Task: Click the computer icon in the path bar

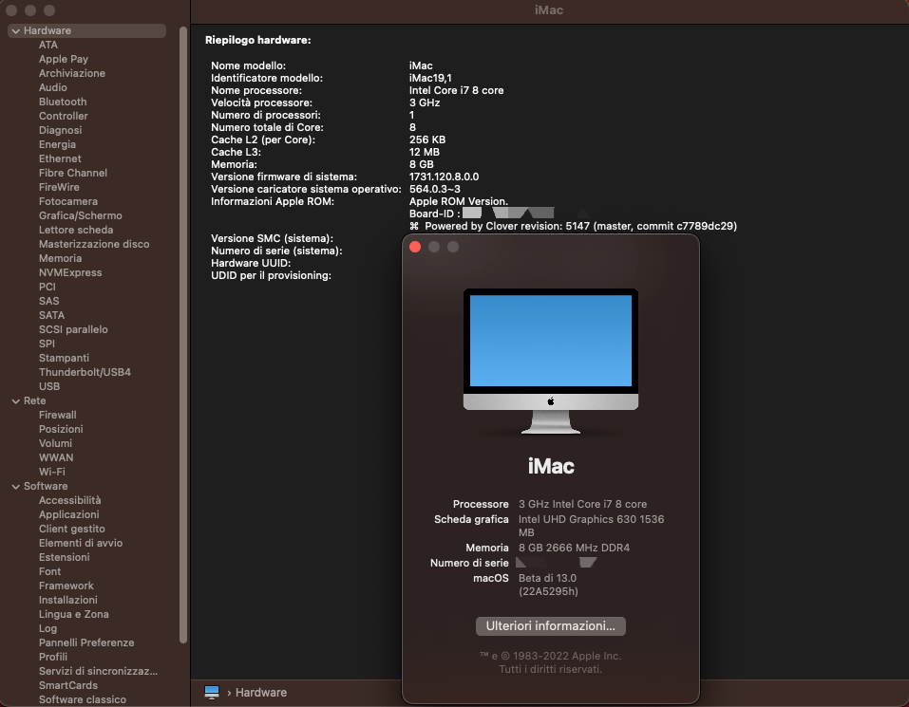Action: click(x=212, y=692)
